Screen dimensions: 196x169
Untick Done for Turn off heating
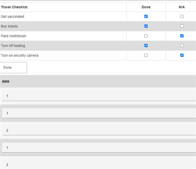click(146, 45)
